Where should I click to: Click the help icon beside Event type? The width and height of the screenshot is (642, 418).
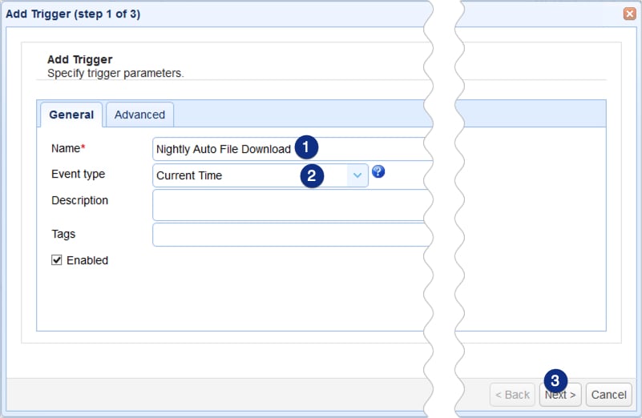[x=378, y=171]
